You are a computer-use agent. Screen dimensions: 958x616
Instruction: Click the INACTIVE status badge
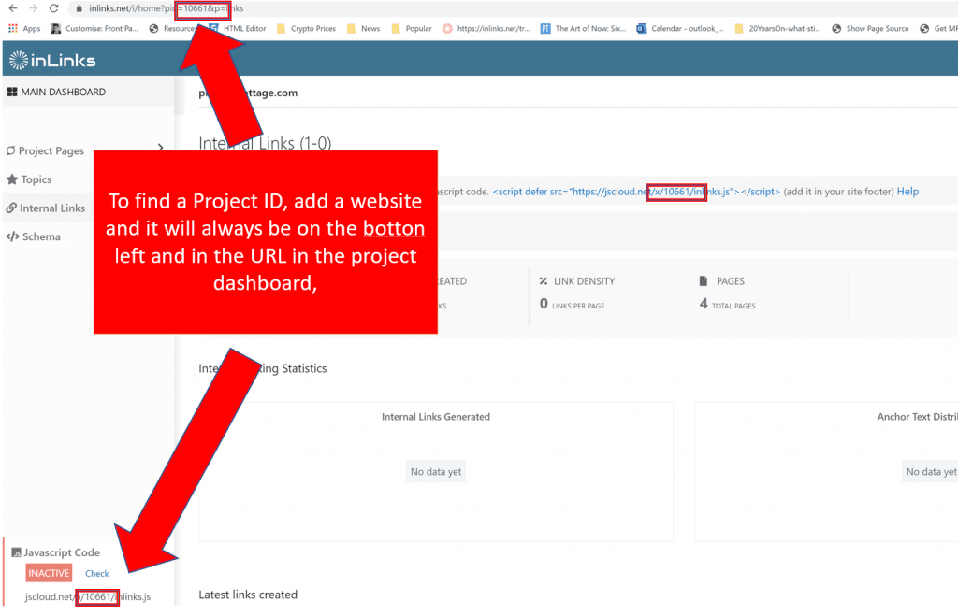tap(49, 573)
